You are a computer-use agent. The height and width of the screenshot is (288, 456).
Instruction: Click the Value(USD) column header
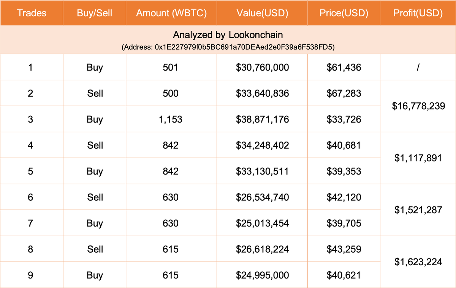tap(262, 13)
